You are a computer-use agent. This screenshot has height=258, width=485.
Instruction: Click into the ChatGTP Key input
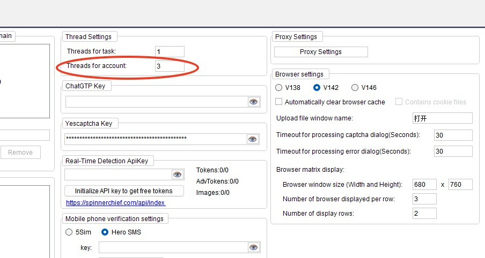(x=156, y=102)
